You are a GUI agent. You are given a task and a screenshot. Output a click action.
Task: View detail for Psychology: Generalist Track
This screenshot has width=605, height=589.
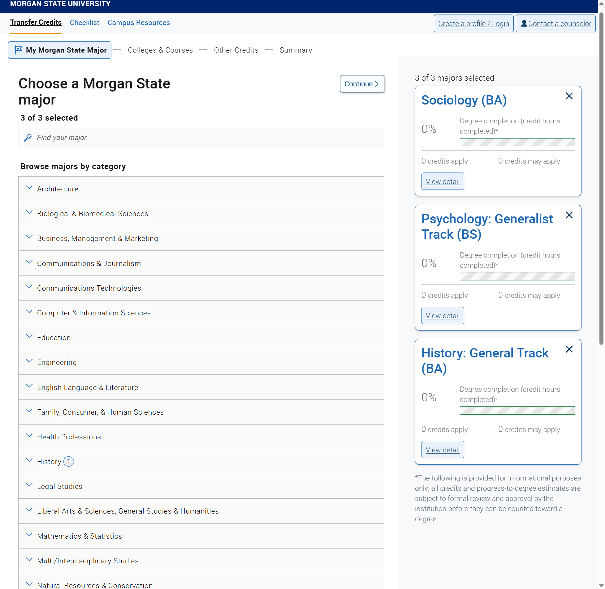click(443, 316)
